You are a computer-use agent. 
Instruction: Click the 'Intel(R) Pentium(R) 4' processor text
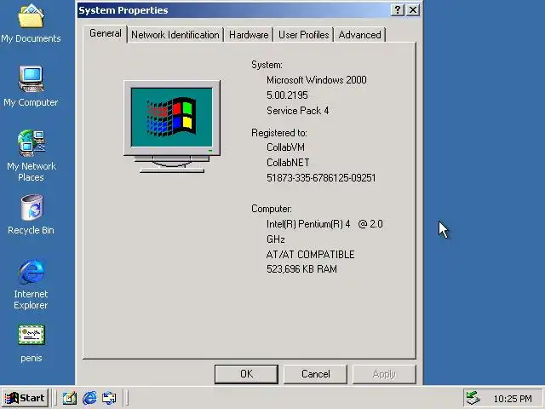(x=308, y=224)
